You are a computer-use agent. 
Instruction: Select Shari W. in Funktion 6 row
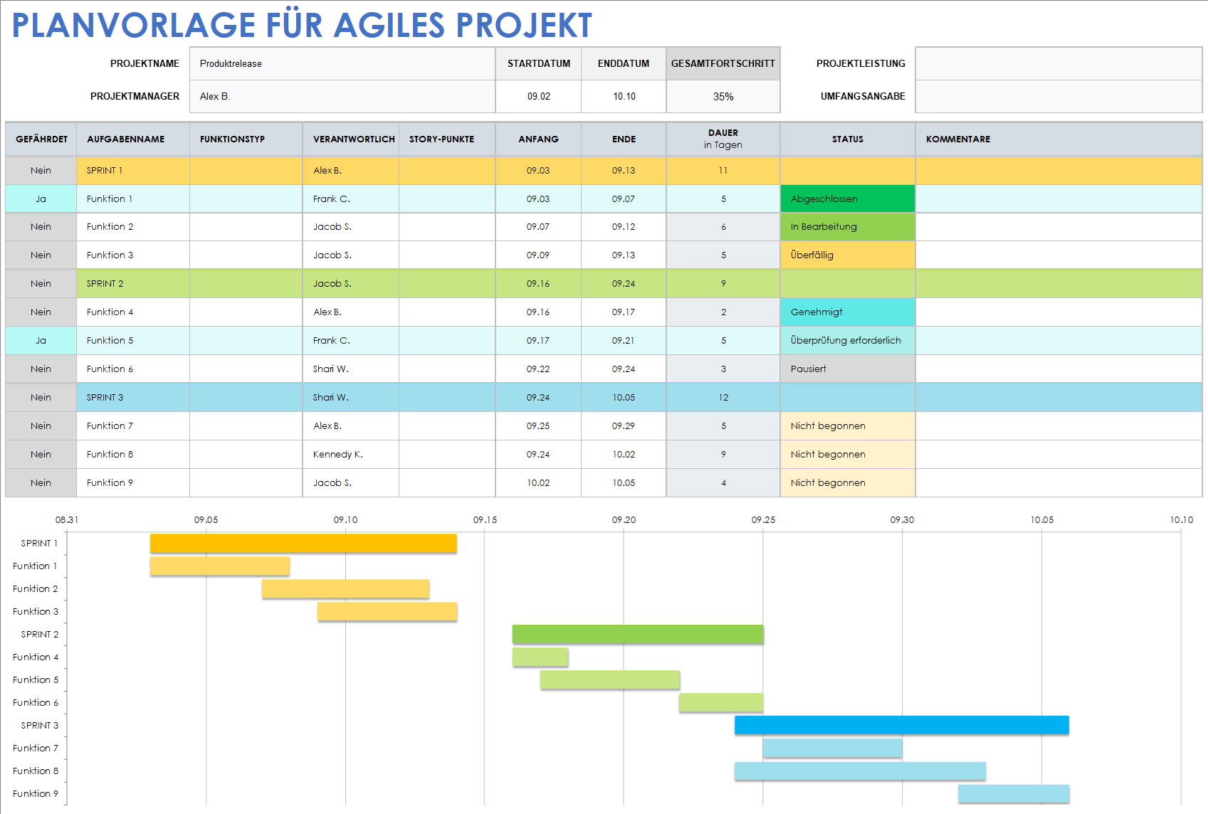pos(351,369)
